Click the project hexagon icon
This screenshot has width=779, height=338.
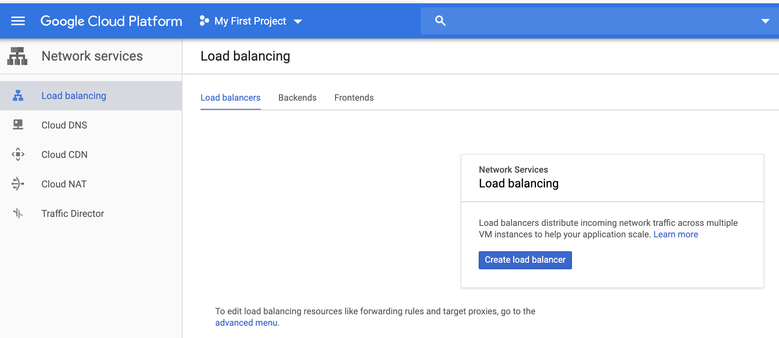(204, 21)
